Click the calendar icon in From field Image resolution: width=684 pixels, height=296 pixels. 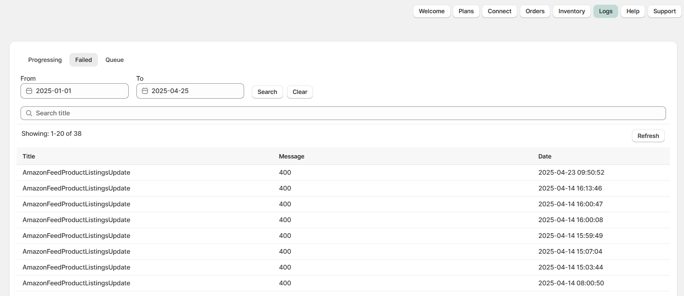coord(29,91)
